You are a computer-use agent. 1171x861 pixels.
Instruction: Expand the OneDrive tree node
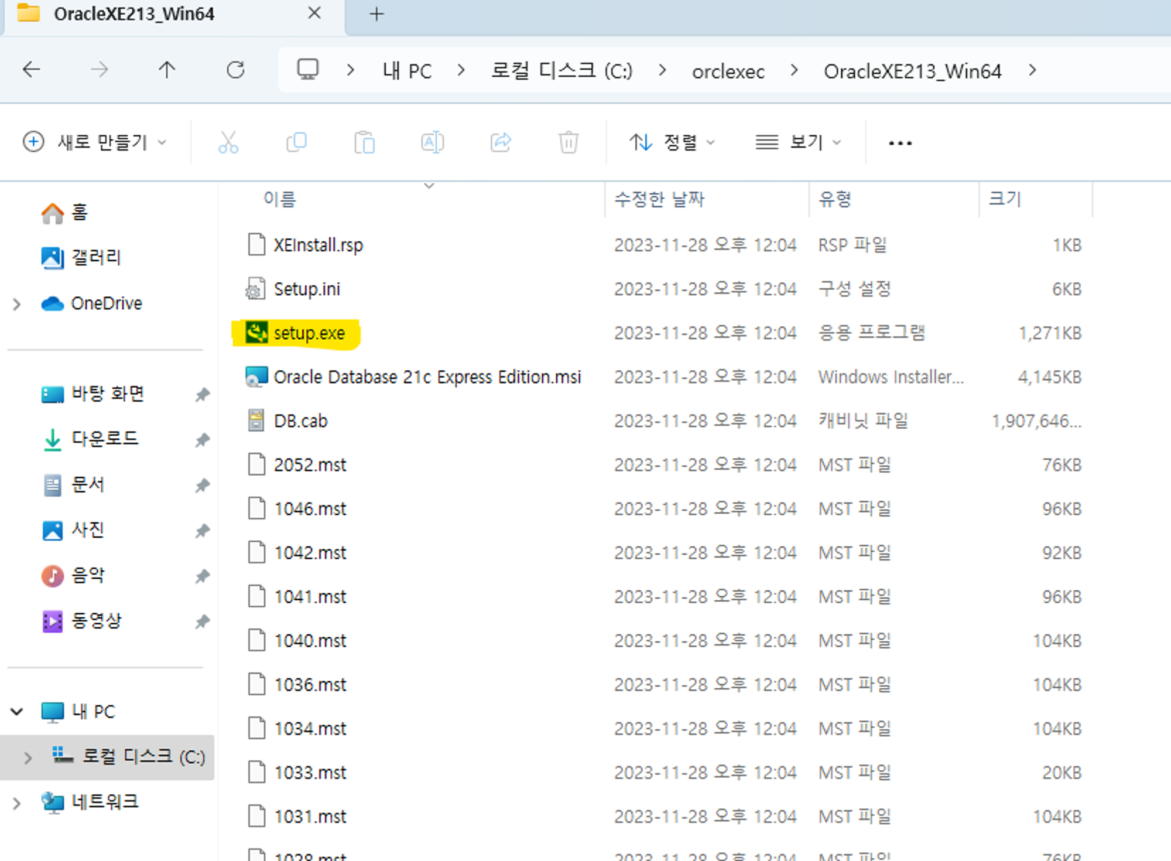coord(17,304)
